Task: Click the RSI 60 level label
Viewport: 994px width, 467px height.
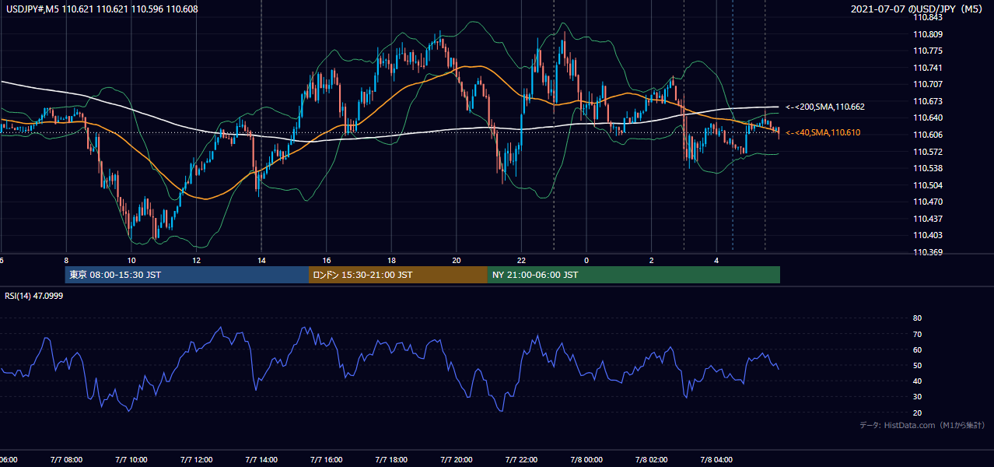Action: (x=917, y=349)
